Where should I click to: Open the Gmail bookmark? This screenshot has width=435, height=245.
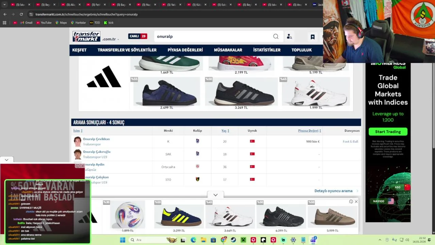click(27, 23)
